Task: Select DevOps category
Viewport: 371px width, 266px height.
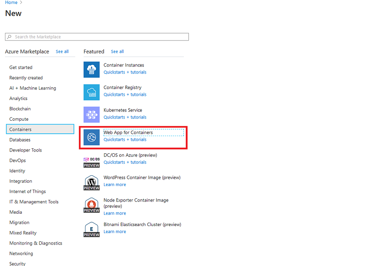Action: (17, 161)
